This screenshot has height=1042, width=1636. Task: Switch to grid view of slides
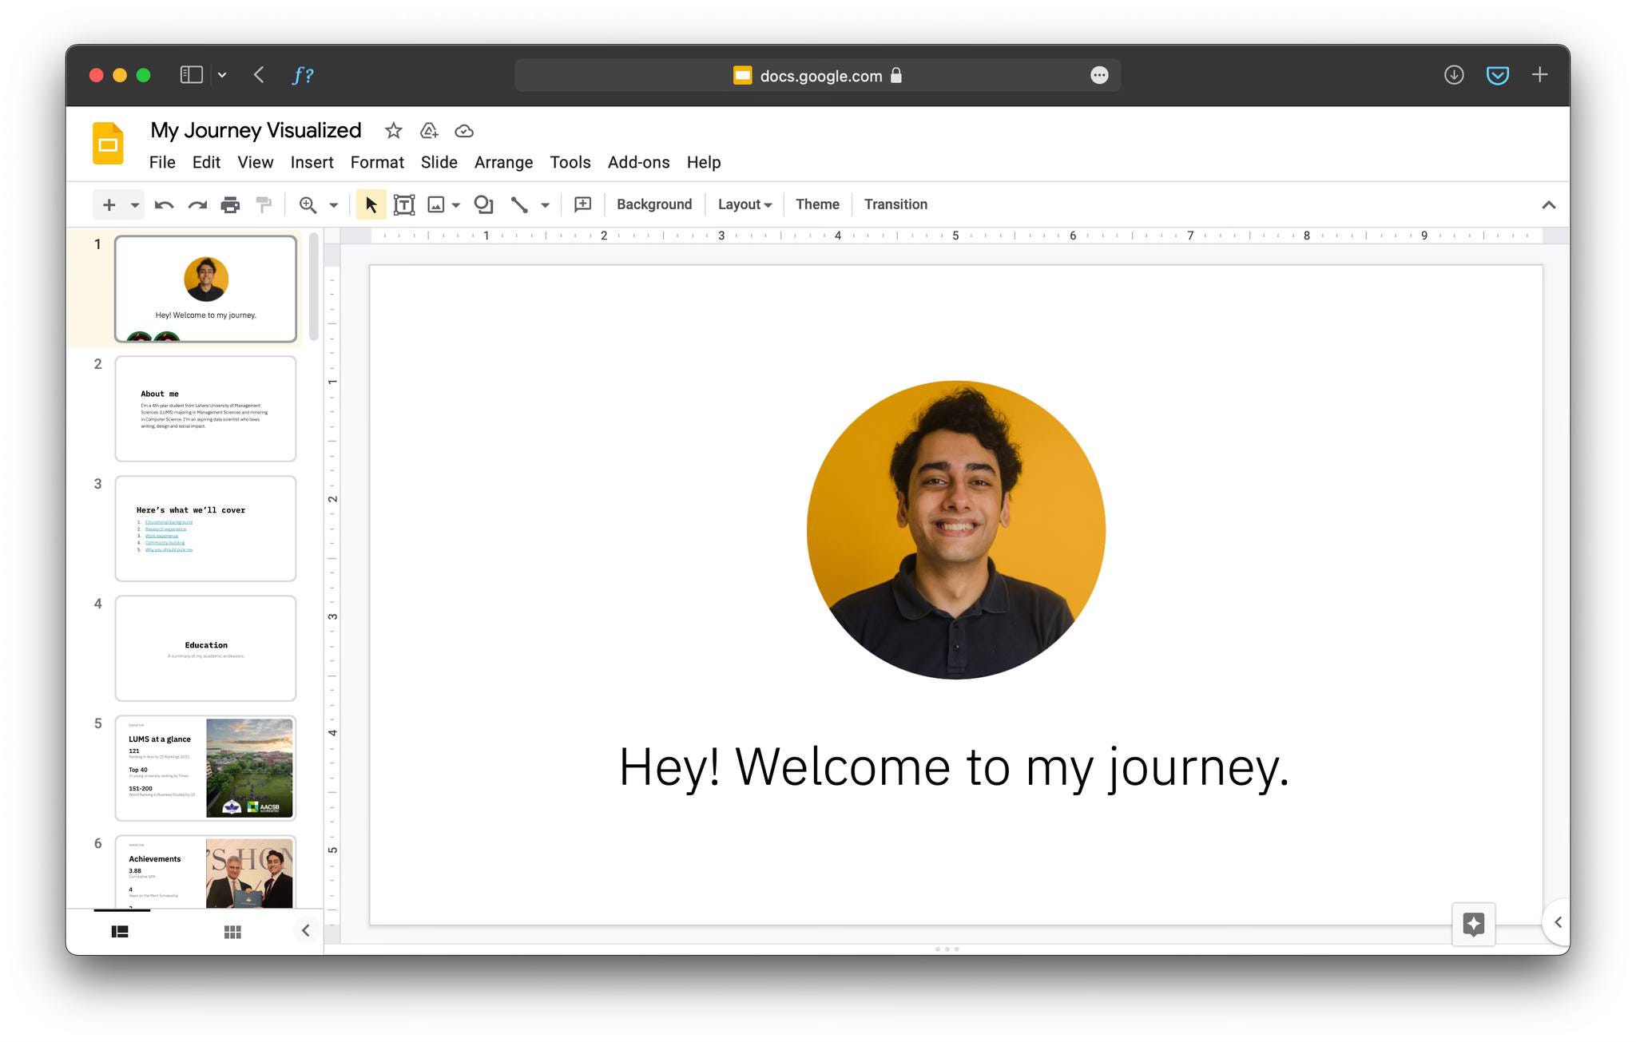(x=232, y=932)
